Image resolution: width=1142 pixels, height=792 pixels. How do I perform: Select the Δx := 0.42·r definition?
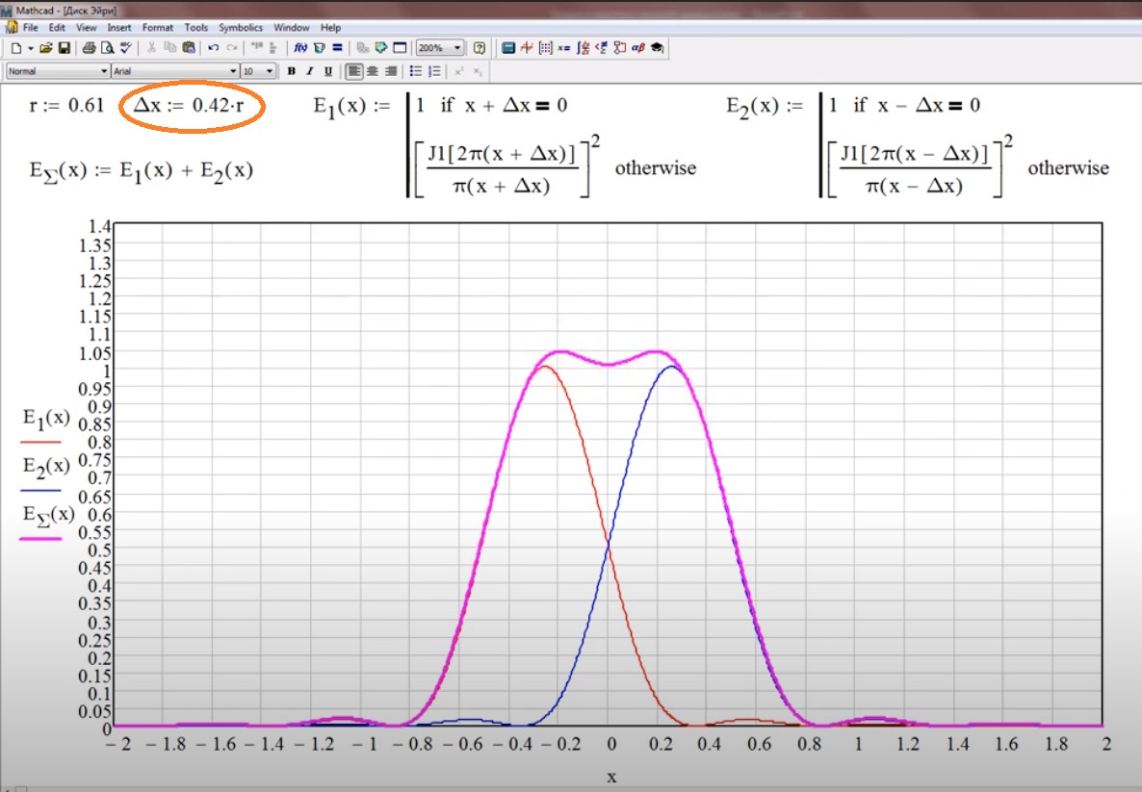(x=189, y=106)
